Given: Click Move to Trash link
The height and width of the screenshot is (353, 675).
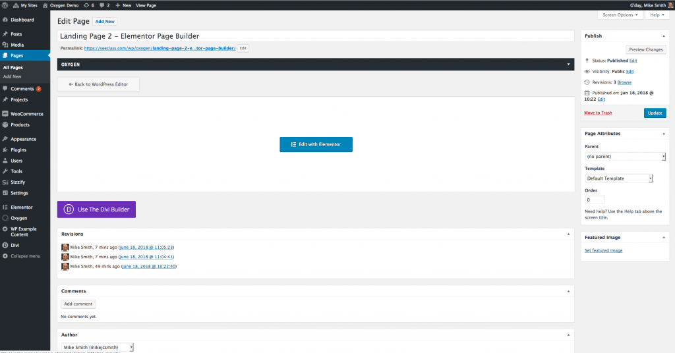Looking at the screenshot, I should click(598, 113).
